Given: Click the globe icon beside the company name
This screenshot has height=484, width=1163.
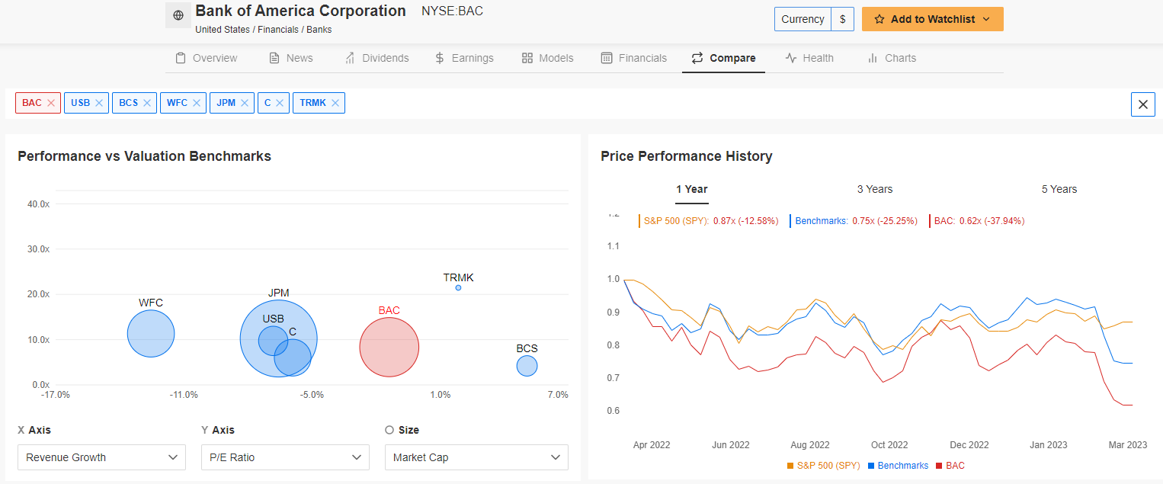Looking at the screenshot, I should [x=178, y=15].
